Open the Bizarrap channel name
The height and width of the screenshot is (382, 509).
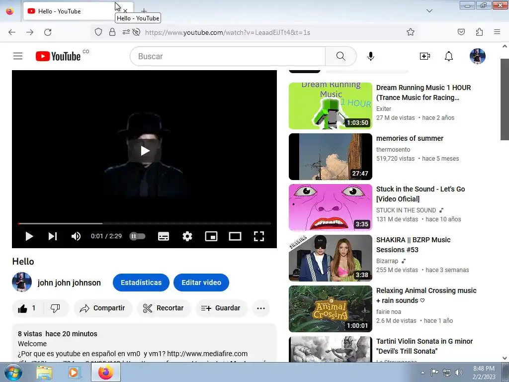(x=387, y=261)
